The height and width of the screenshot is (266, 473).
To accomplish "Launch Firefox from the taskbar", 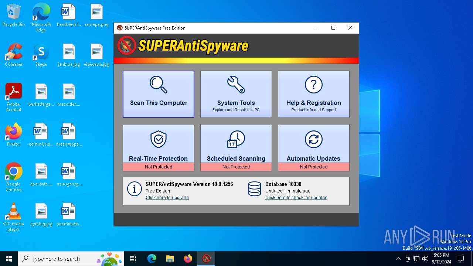I will pos(188,259).
